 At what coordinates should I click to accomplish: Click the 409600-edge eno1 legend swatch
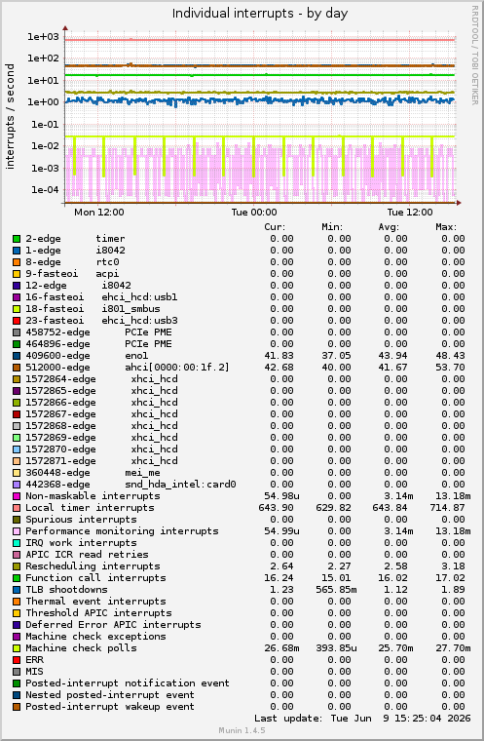(17, 356)
